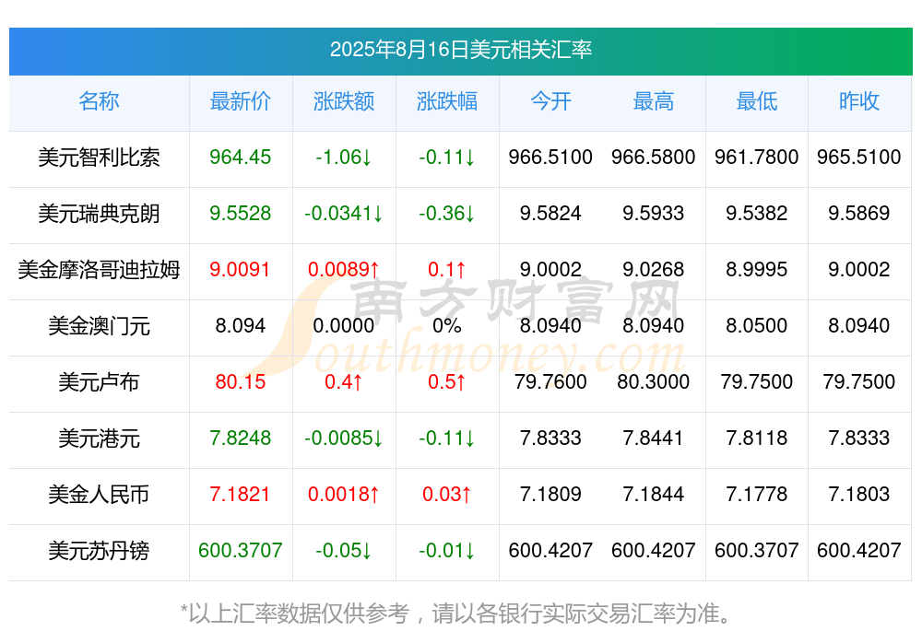Click change percent 0.1↑
The height and width of the screenshot is (643, 922).
447,269
